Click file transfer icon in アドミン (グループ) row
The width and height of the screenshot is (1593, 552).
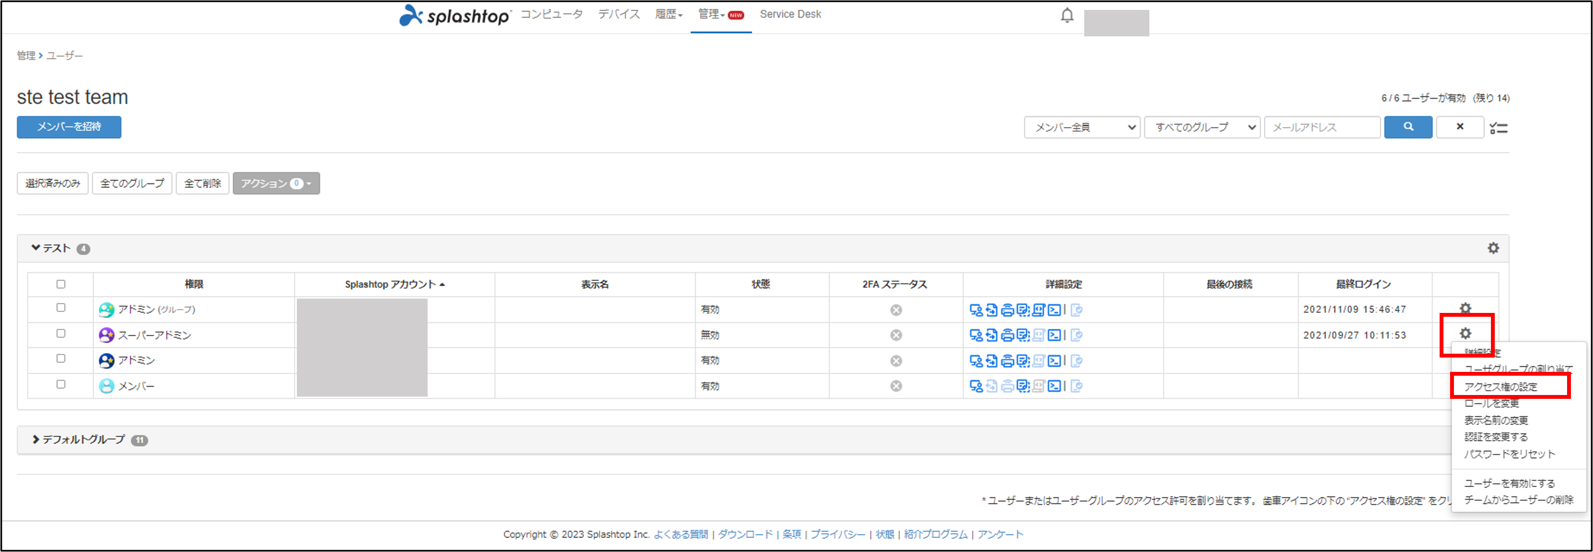[x=992, y=310]
